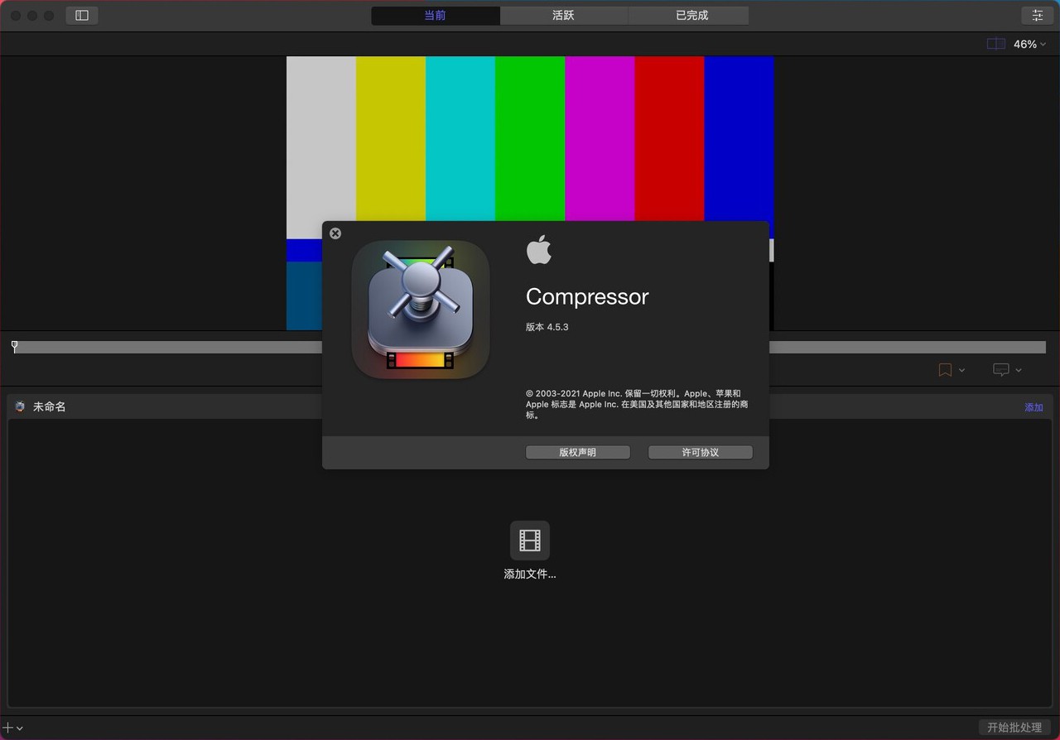Click the marker bookmark icon

945,370
